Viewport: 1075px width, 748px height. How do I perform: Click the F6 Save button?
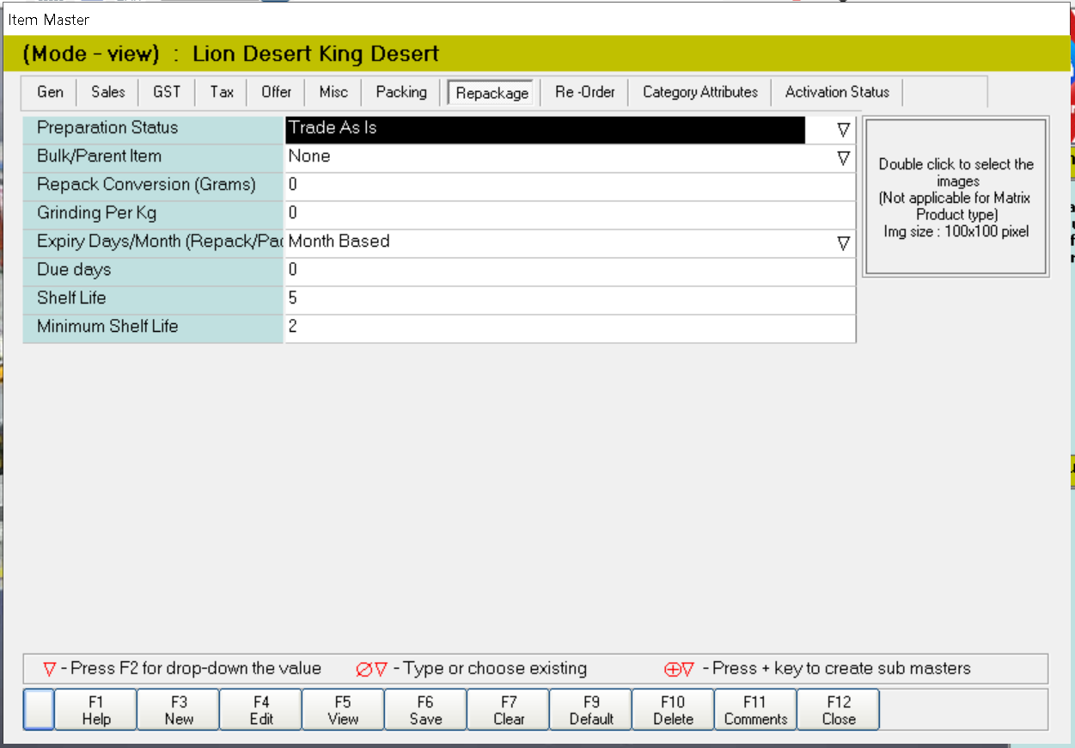point(425,710)
